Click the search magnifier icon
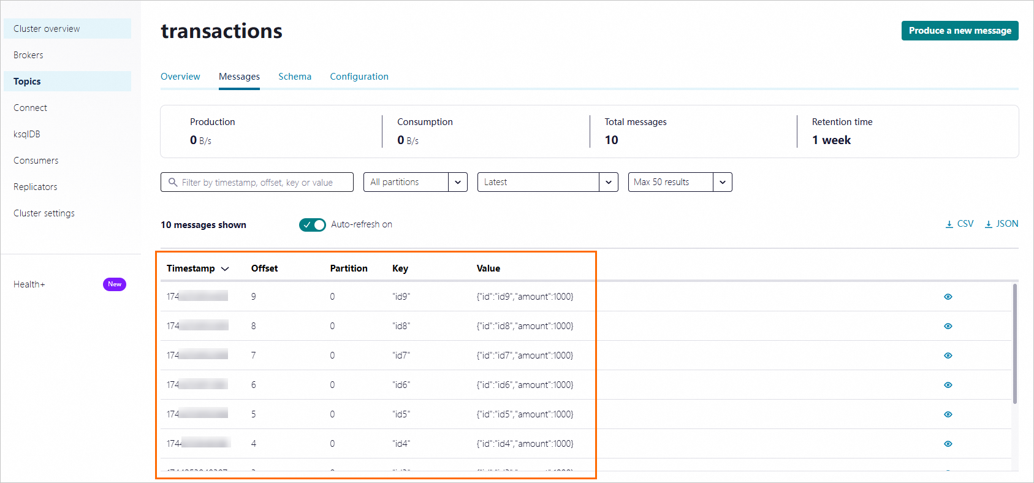 point(173,182)
